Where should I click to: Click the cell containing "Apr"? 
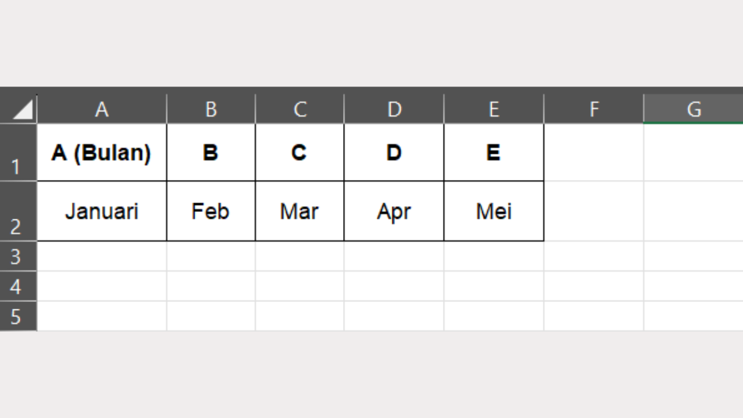(394, 211)
